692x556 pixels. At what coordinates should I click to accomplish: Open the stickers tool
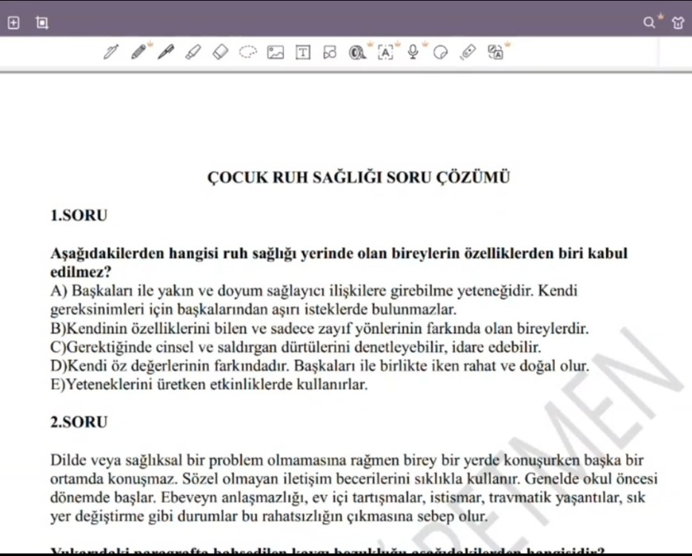click(440, 53)
